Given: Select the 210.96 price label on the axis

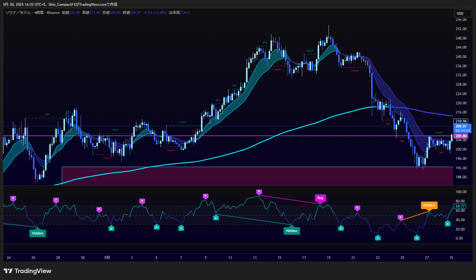Looking at the screenshot, I should coord(461,121).
